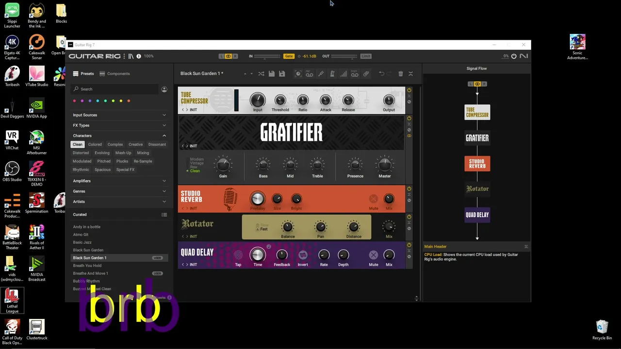
Task: Deselect the Clean character tag
Action: (x=78, y=144)
